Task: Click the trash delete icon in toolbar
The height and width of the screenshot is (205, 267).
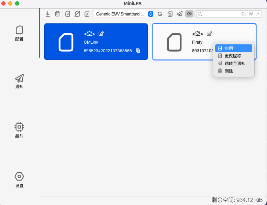Action: (57, 14)
